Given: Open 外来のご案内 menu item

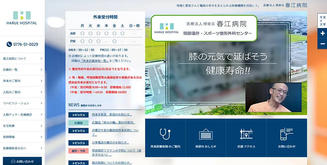Looking at the screenshot, I should (22, 81).
